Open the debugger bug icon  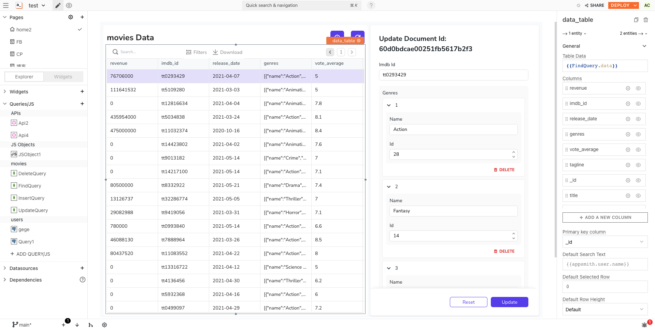644,325
